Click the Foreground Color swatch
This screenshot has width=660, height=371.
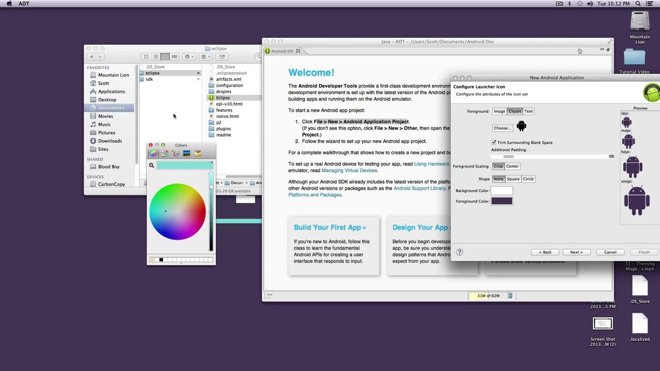[x=502, y=201]
